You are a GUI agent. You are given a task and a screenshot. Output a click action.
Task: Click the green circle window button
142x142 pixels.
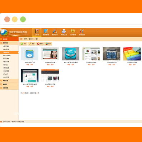click(23, 19)
